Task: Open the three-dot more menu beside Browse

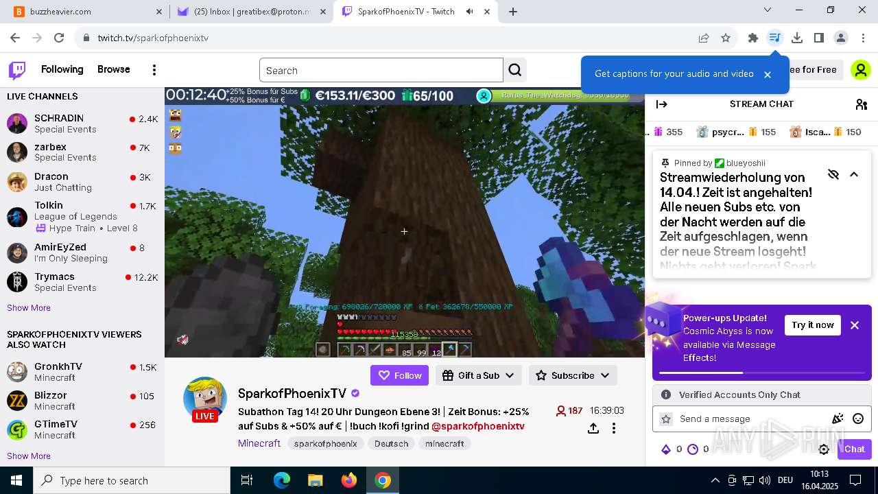Action: point(154,70)
